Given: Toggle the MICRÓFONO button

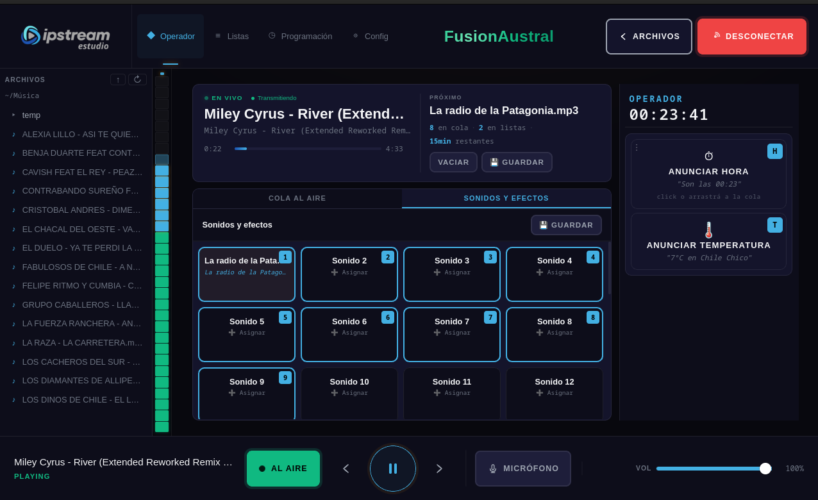Looking at the screenshot, I should (x=523, y=469).
